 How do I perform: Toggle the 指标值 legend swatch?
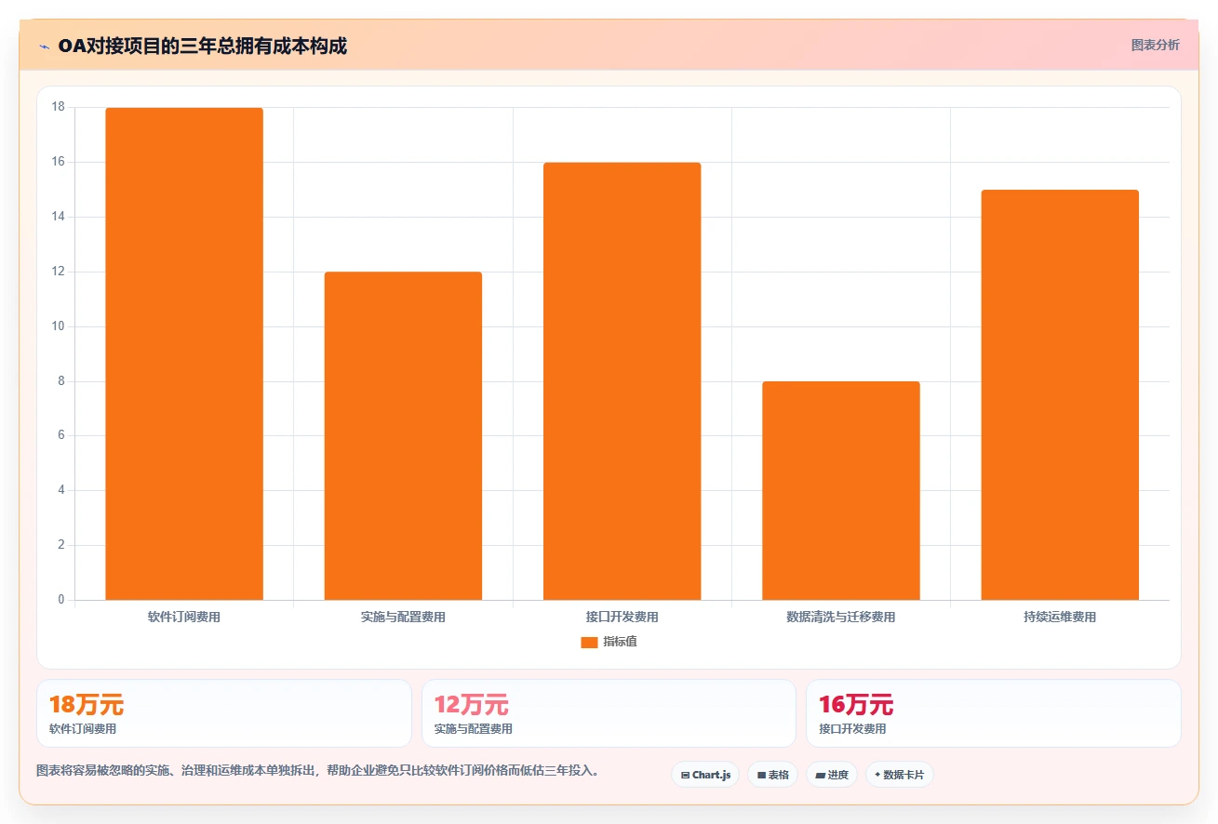(x=589, y=642)
